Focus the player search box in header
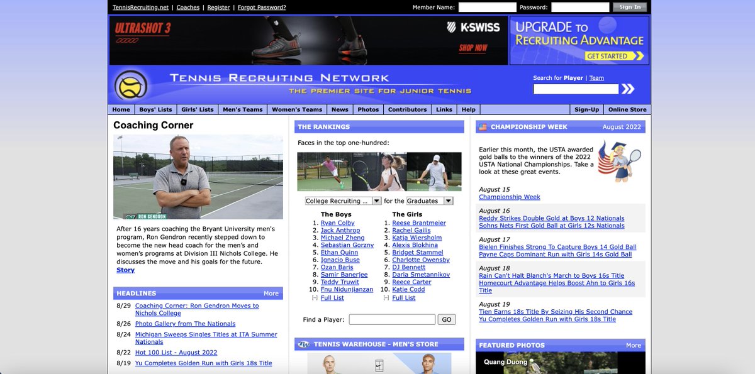The width and height of the screenshot is (755, 374). pyautogui.click(x=576, y=89)
